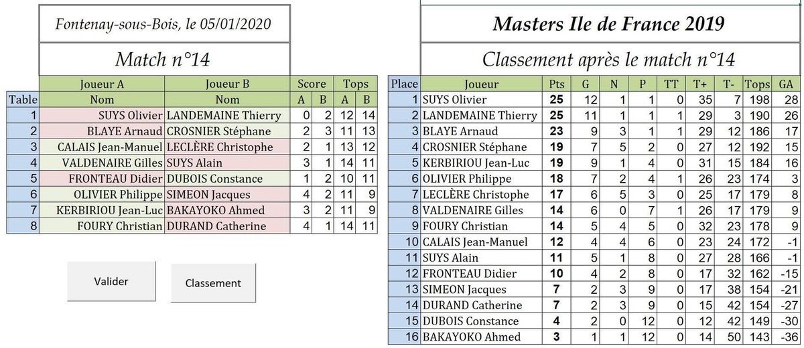The height and width of the screenshot is (348, 804).
Task: Select the points cell for BLAYE Arnaud
Action: (x=555, y=131)
